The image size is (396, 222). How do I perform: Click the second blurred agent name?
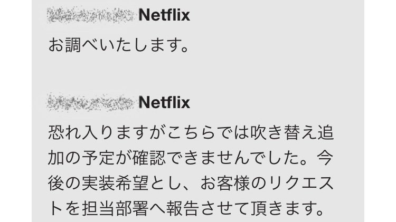91,102
